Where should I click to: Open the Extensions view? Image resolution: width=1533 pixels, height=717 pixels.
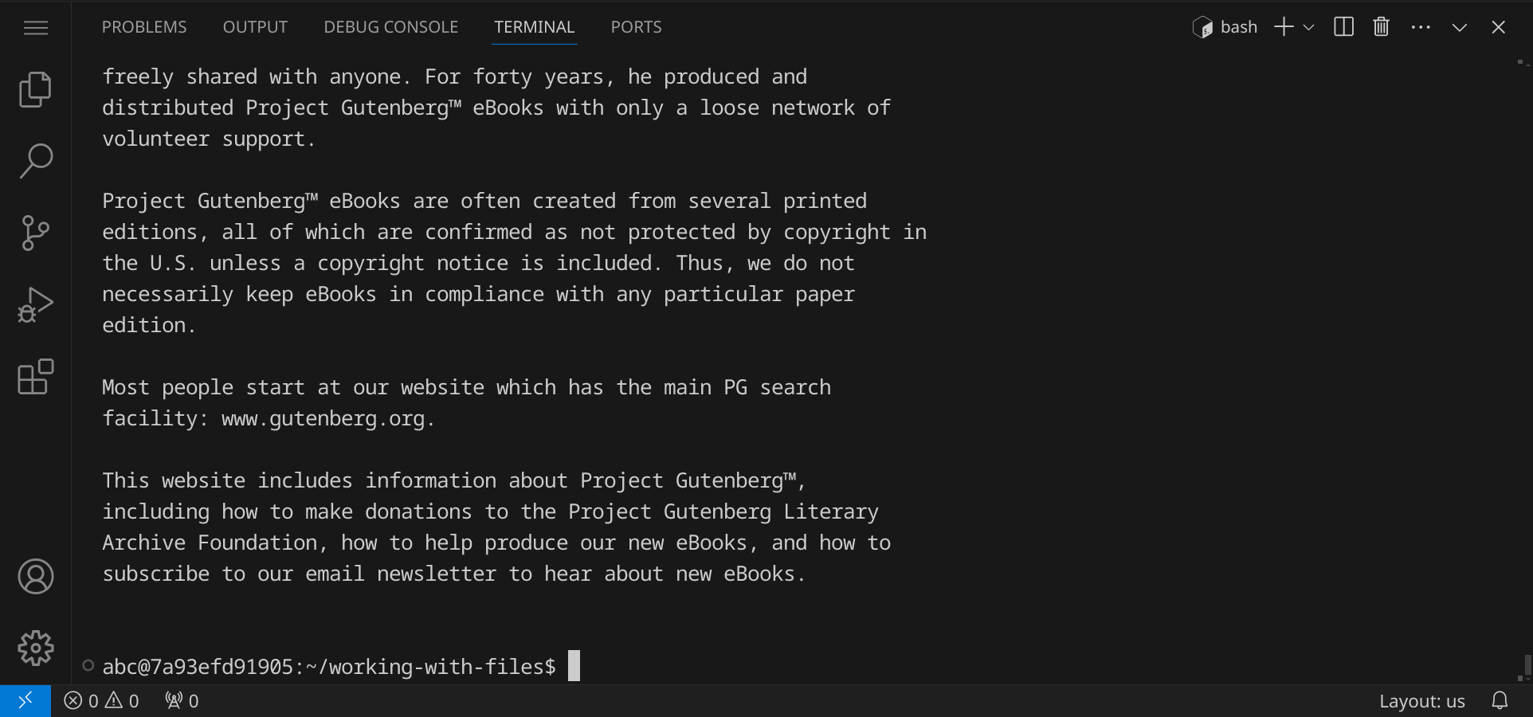tap(35, 377)
